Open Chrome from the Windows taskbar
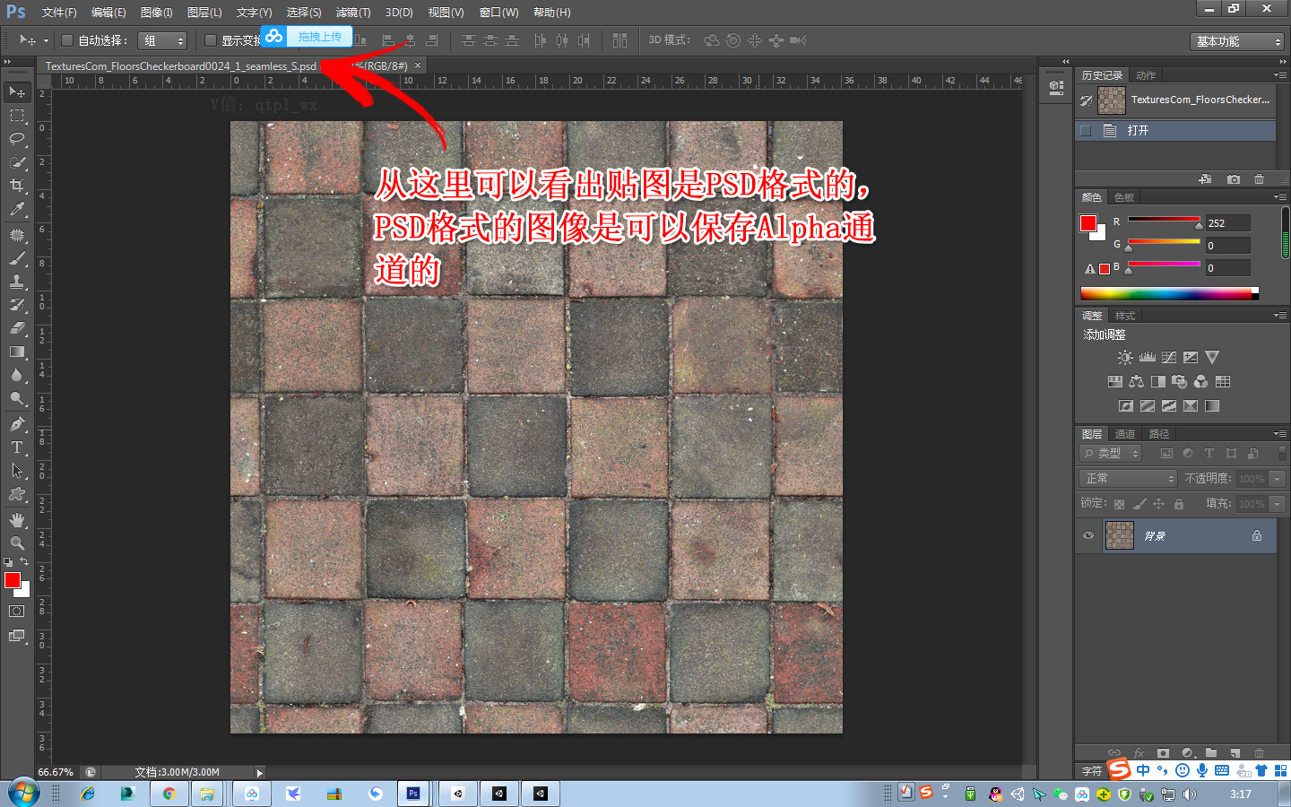 click(x=169, y=794)
